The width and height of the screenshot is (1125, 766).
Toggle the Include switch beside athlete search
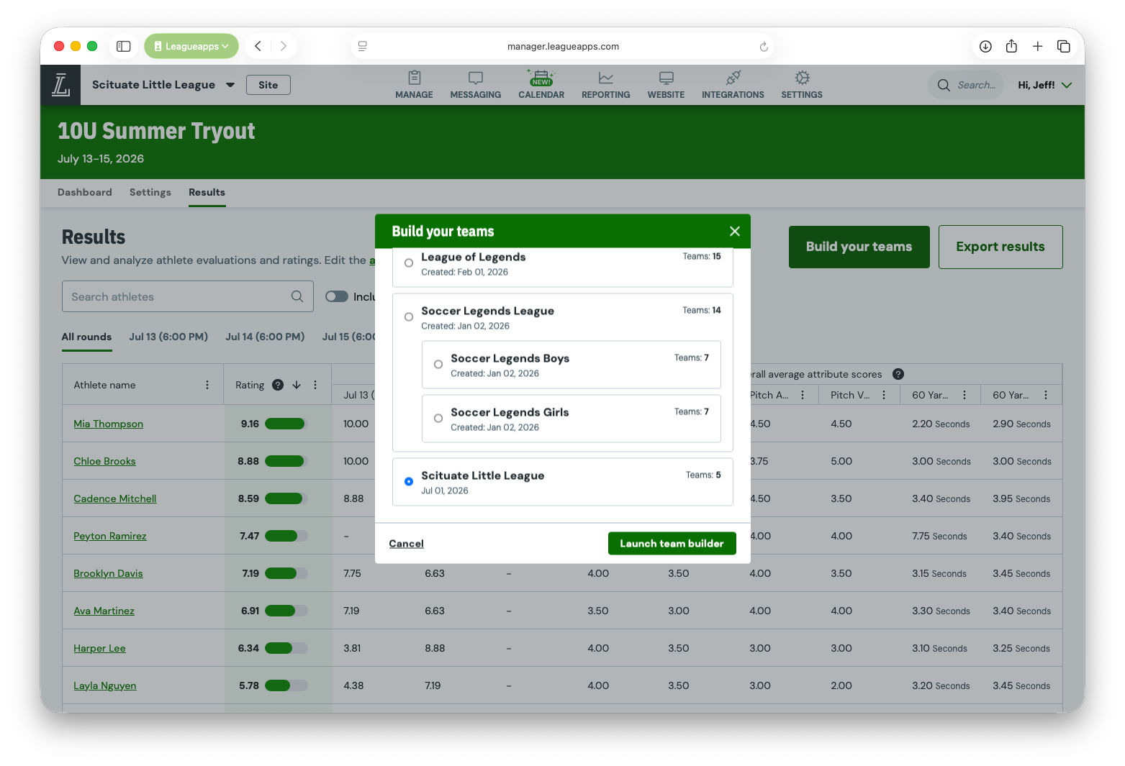coord(337,296)
